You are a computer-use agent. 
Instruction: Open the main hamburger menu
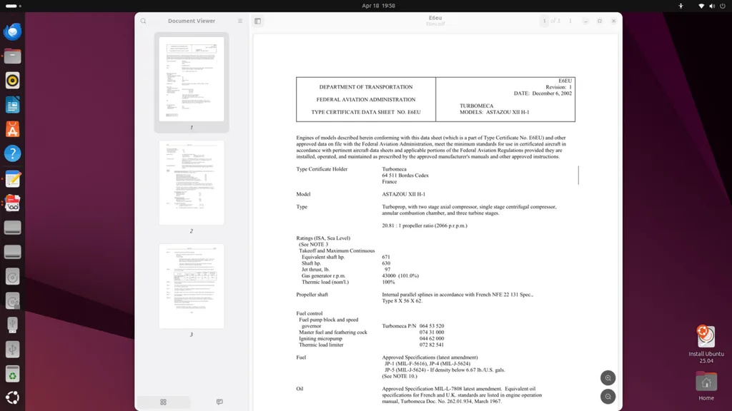point(240,21)
